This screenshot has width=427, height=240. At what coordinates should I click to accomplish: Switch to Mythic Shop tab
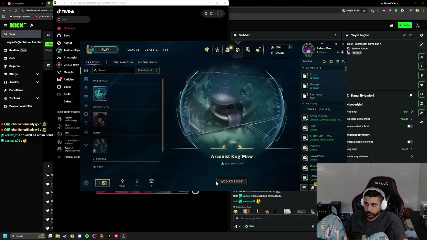pyautogui.click(x=147, y=62)
